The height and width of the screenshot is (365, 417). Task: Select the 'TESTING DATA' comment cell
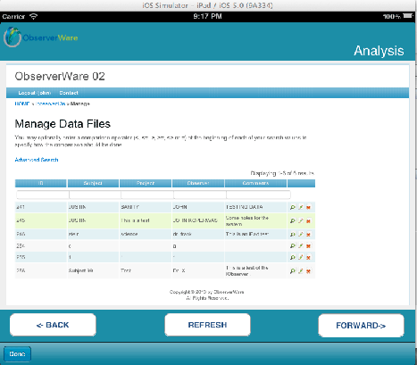[255, 207]
